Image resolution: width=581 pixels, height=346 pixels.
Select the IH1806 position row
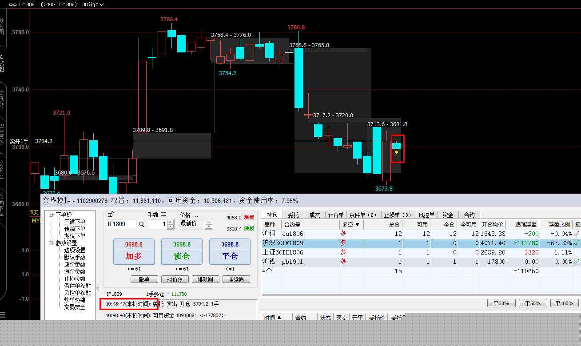tap(421, 252)
